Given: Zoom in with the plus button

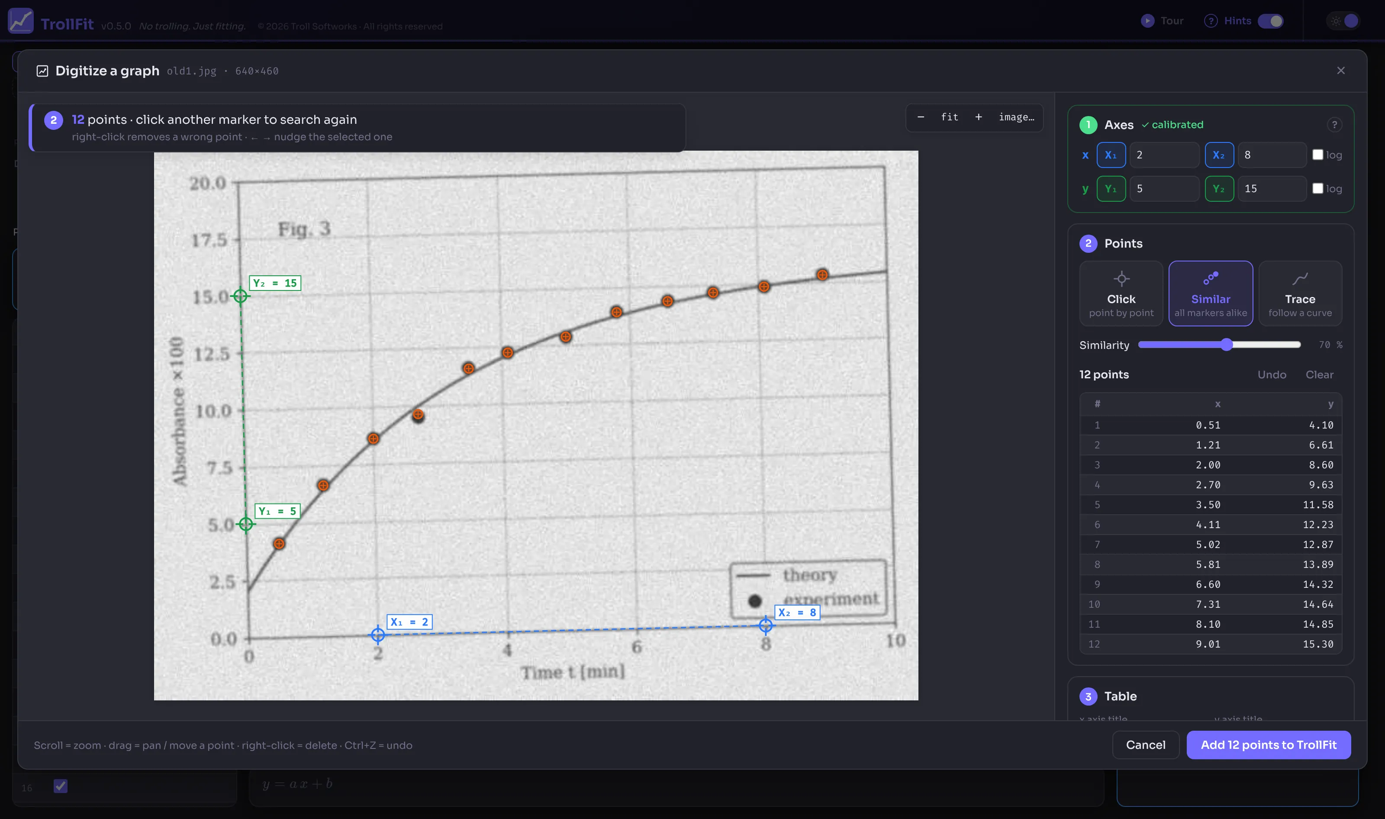Looking at the screenshot, I should [978, 117].
